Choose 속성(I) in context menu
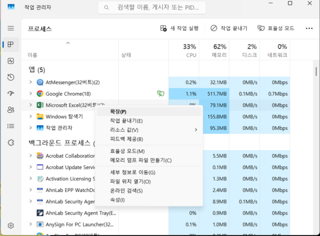 (x=149, y=200)
